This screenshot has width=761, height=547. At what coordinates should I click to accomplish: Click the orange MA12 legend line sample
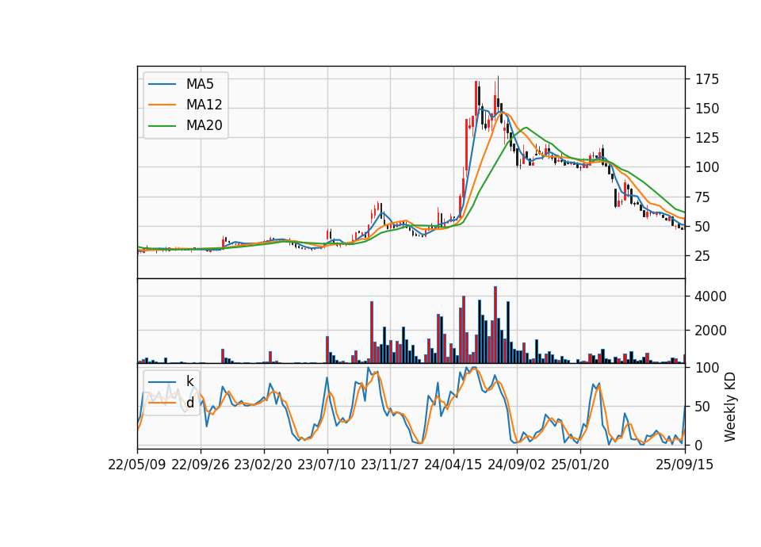pyautogui.click(x=162, y=105)
